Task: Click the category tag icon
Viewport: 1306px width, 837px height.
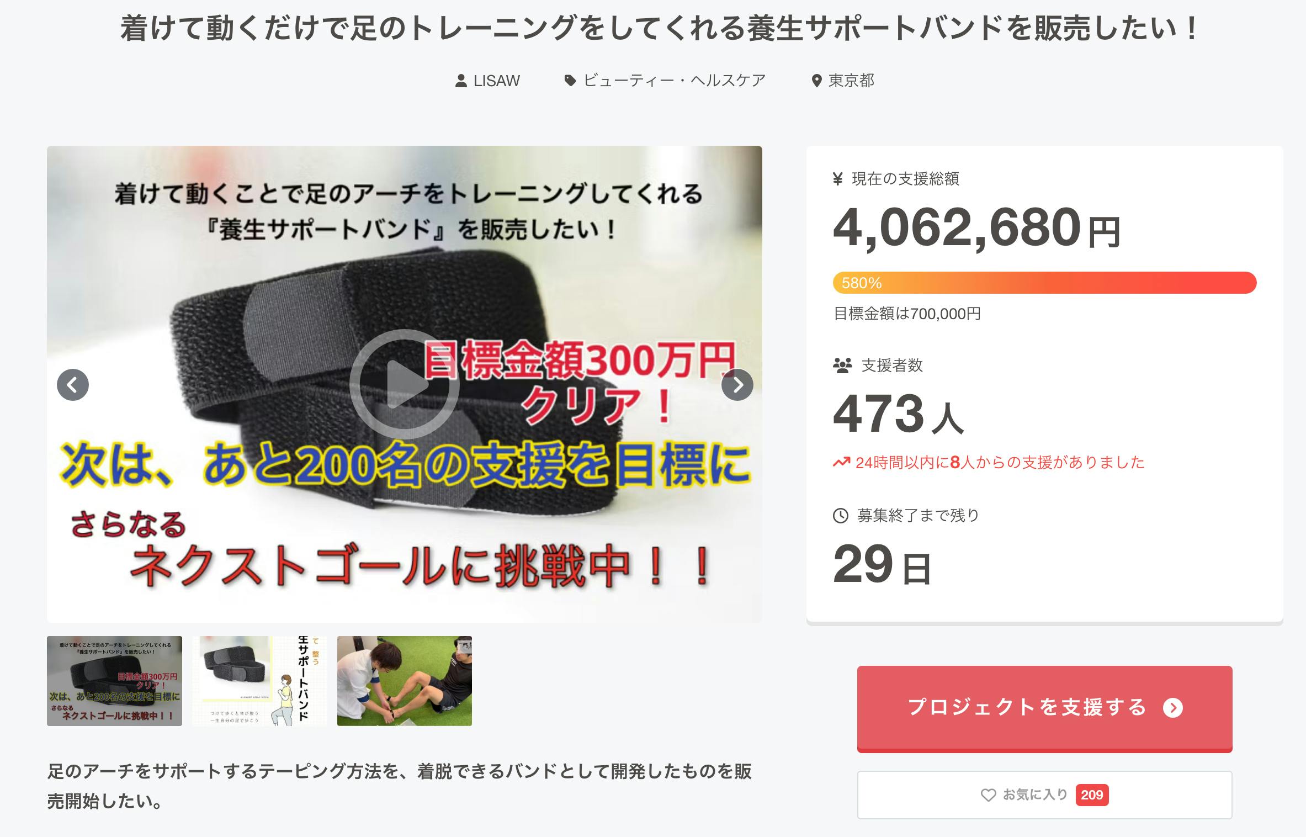Action: click(570, 81)
